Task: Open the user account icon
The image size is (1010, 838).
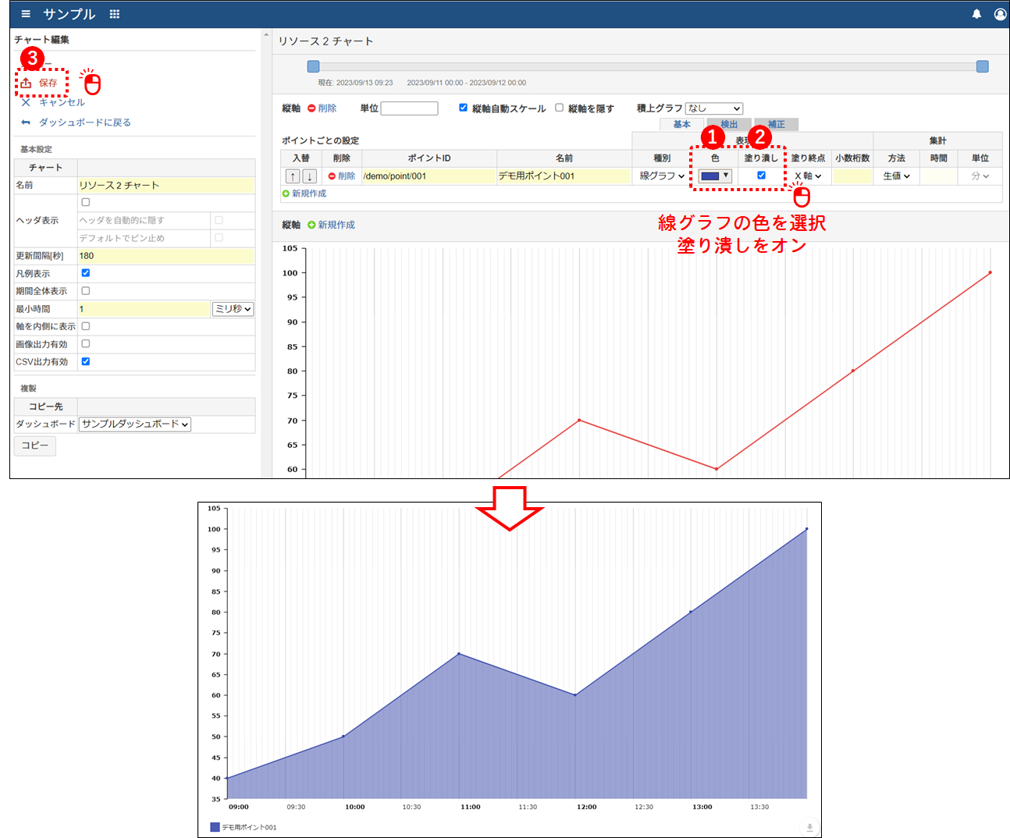Action: [1000, 14]
